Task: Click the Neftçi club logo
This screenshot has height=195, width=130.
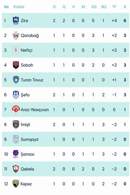Action: coord(16,50)
